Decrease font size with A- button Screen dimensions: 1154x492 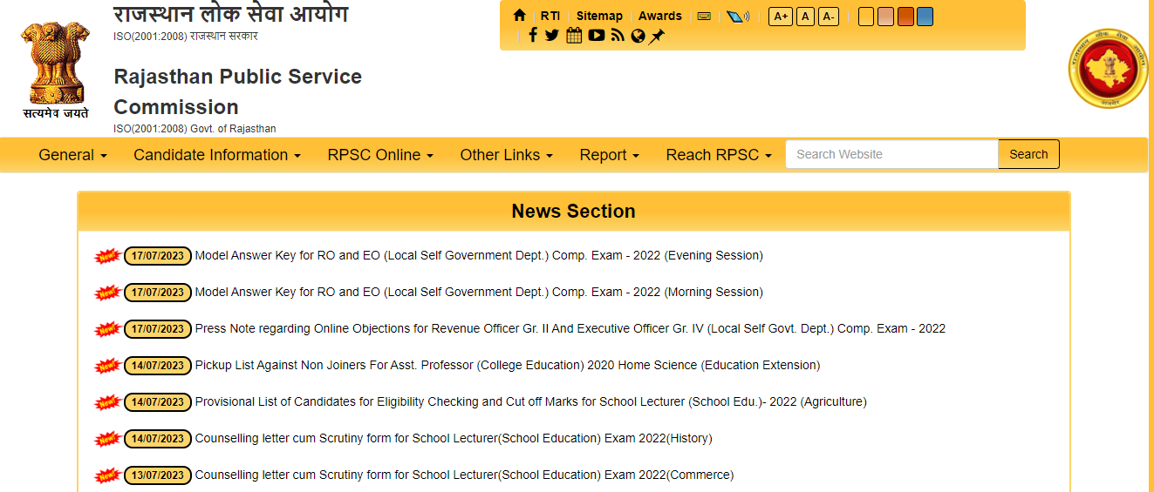tap(829, 17)
